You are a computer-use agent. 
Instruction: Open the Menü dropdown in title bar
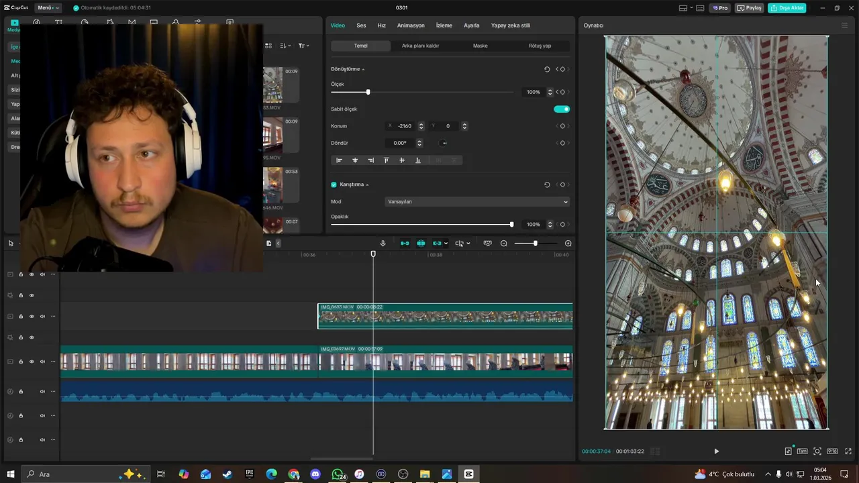point(48,8)
